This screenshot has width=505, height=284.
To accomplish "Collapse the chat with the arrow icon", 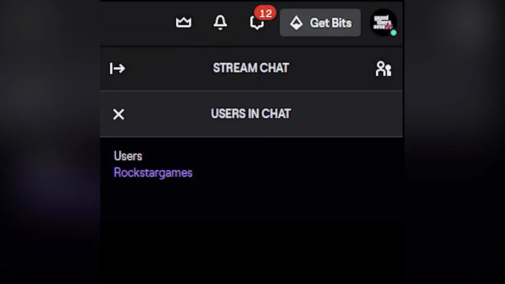I will (x=117, y=68).
